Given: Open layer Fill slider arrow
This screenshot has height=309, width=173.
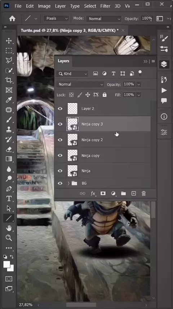Looking at the screenshot, I should pos(139,95).
